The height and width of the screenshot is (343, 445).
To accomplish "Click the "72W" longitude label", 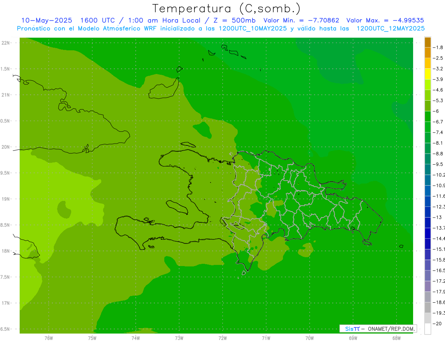I will click(222, 338).
